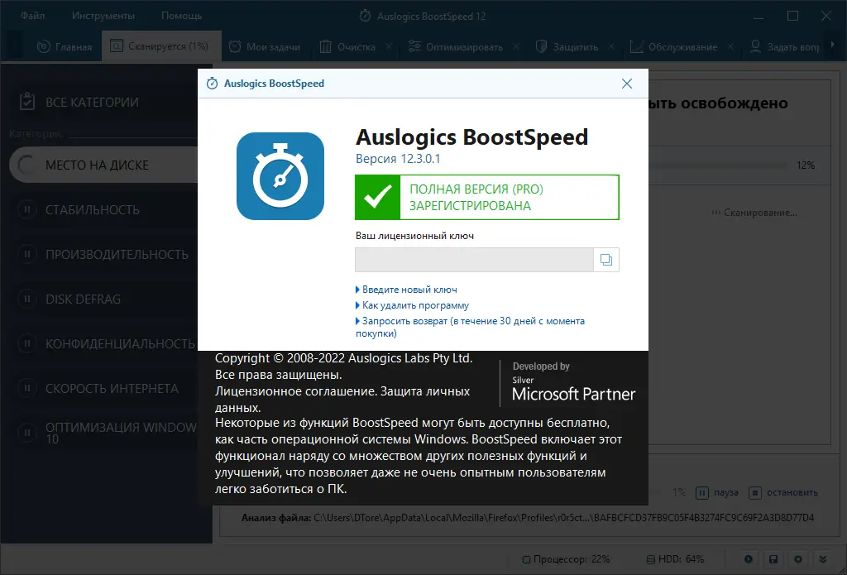The width and height of the screenshot is (847, 575).
Task: Click inside the license key field
Action: 474,260
